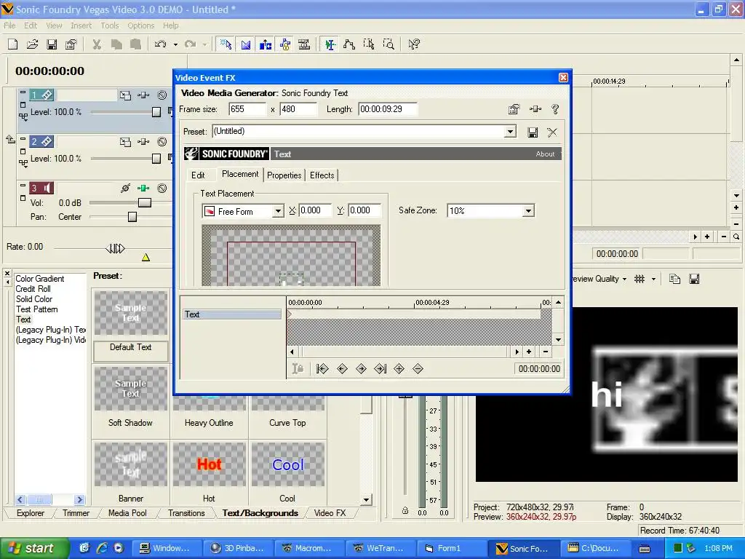Switch to the Transitions tab
This screenshot has width=745, height=559.
pos(186,513)
